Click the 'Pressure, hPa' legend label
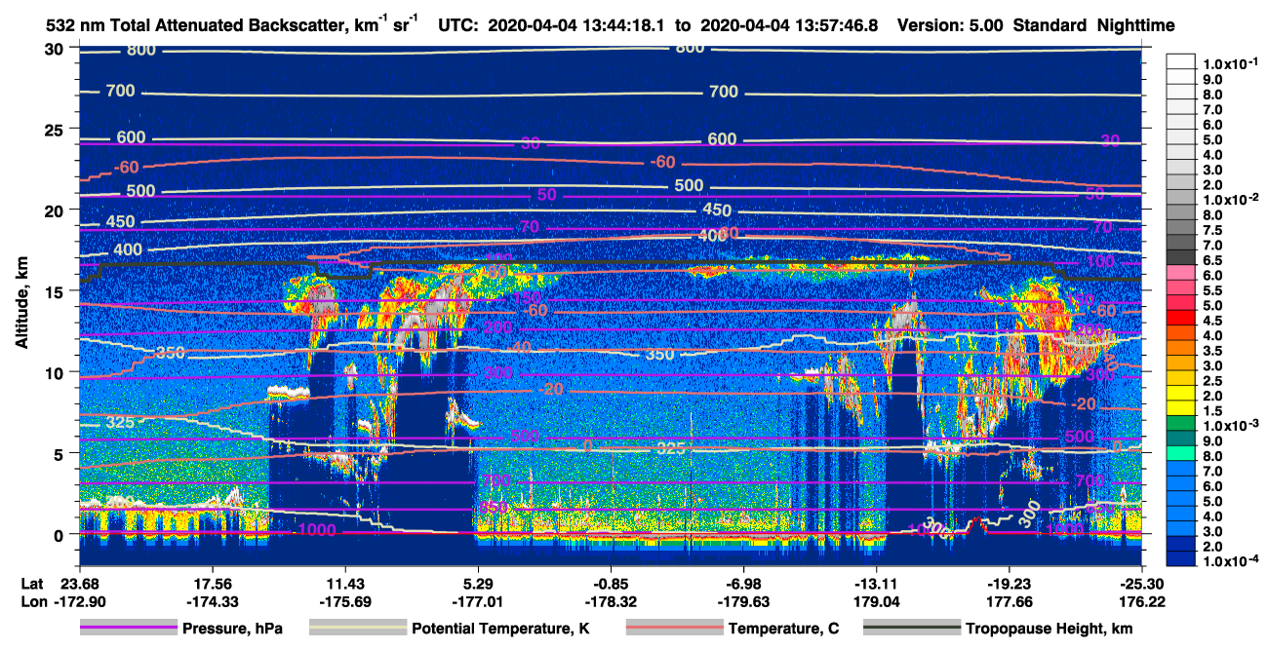This screenshot has height=650, width=1268. (x=233, y=629)
